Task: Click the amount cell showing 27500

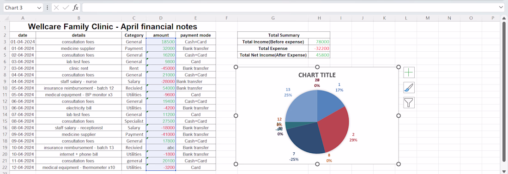Action: (161, 121)
